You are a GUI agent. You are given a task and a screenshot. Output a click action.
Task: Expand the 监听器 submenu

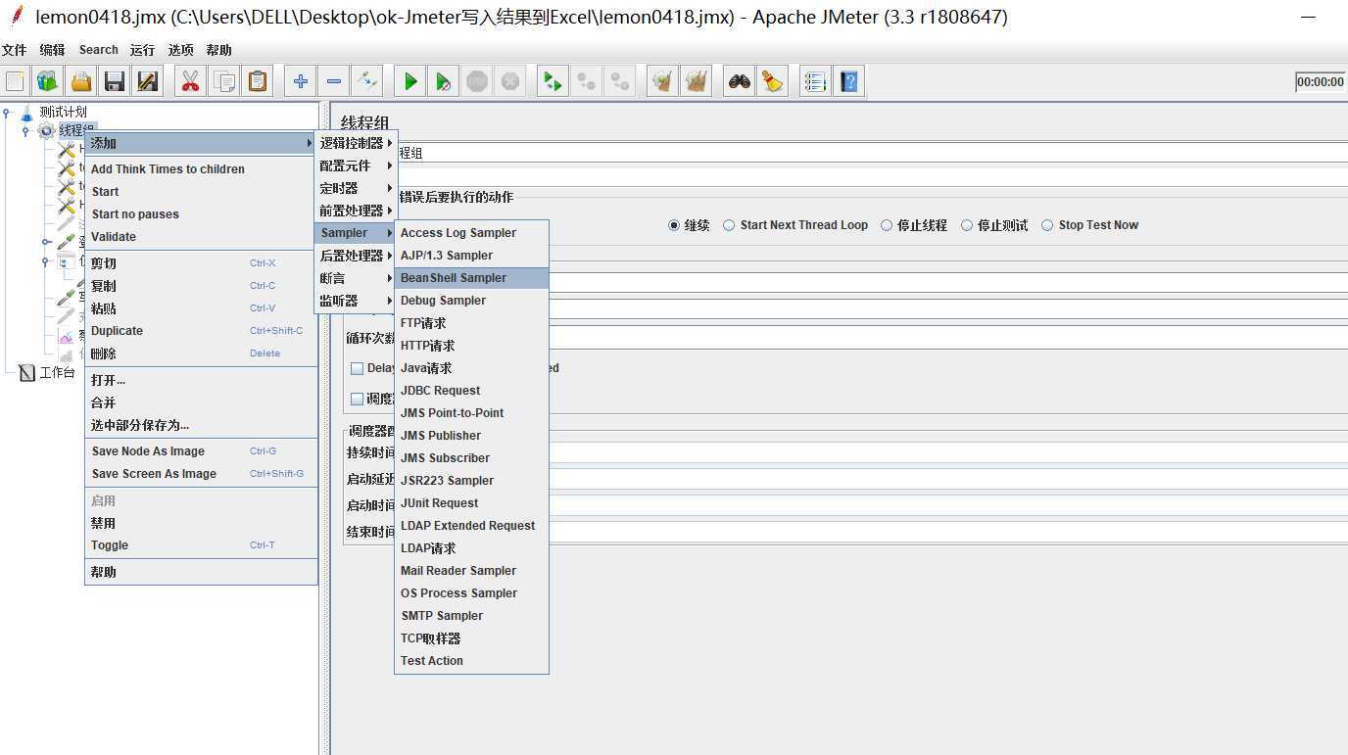[356, 301]
